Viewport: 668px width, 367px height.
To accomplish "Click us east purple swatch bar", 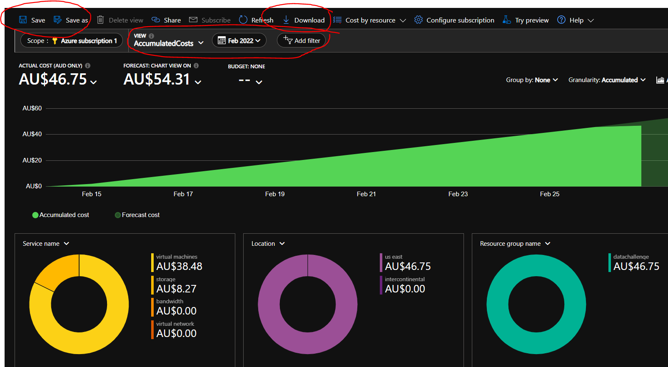I will [381, 262].
